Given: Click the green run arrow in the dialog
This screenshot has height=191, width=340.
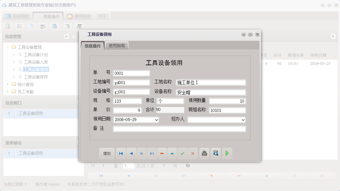Looking at the screenshot, I should pos(227,153).
